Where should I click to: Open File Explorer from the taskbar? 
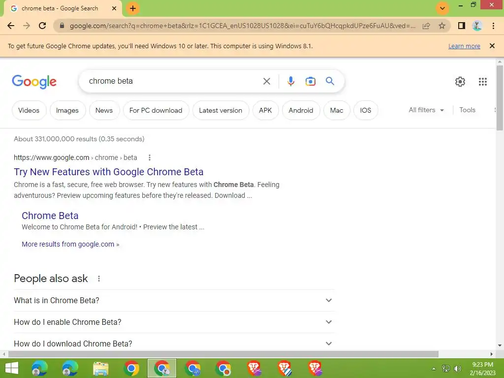click(x=101, y=368)
